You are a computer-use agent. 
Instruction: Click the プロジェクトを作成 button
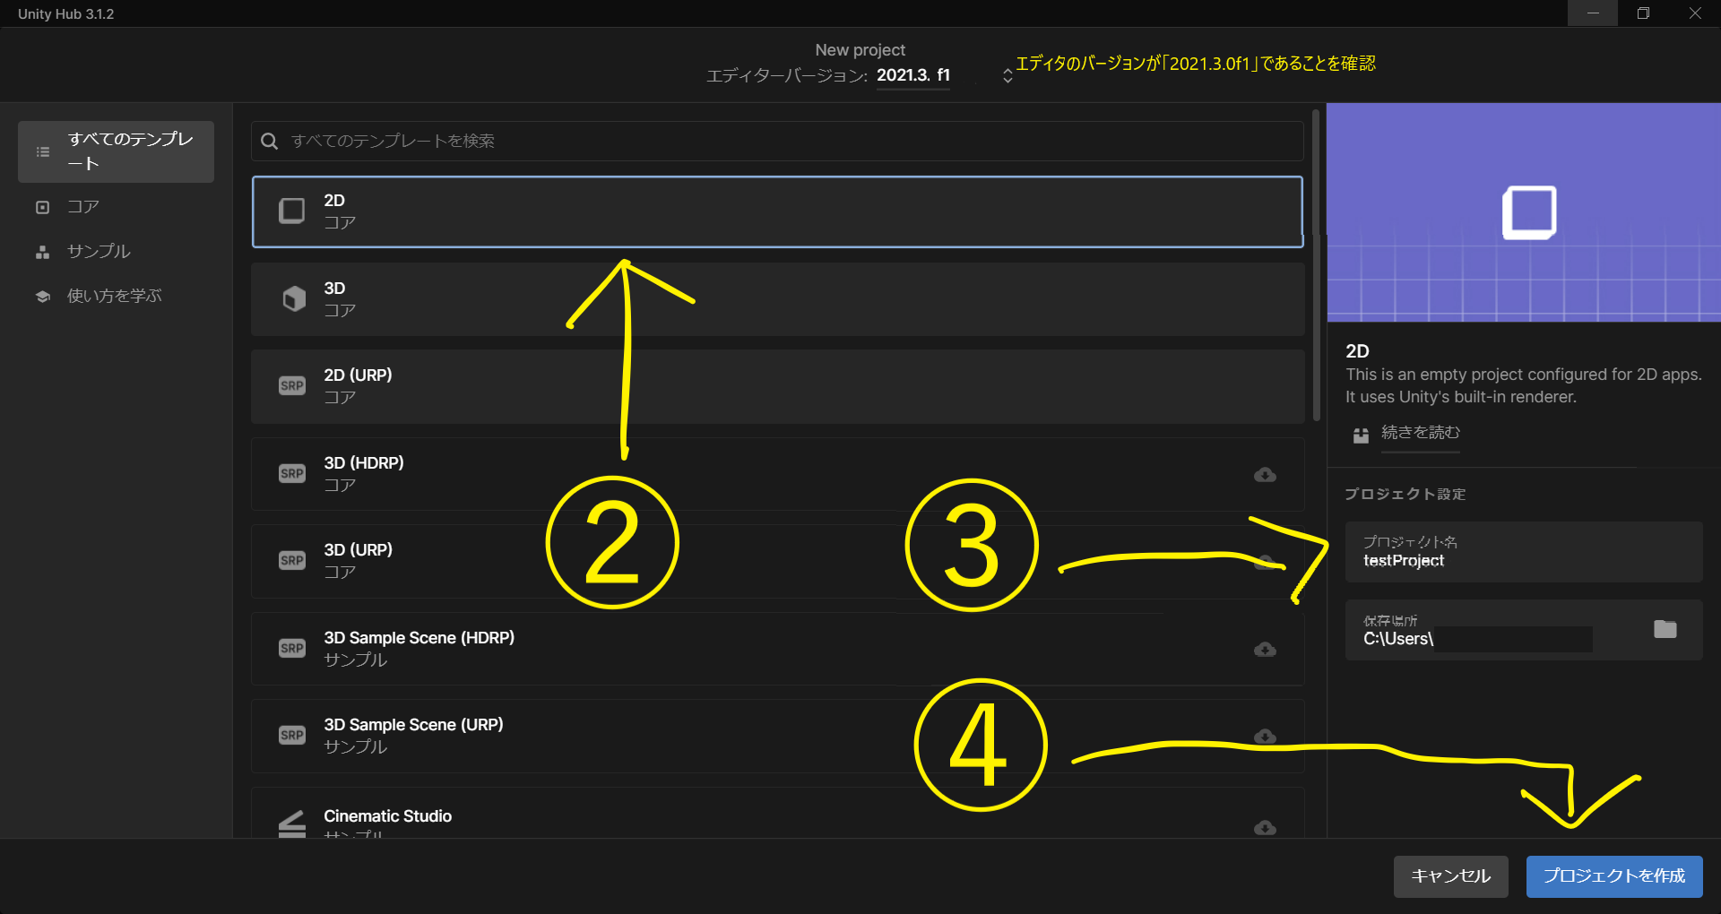[1614, 875]
